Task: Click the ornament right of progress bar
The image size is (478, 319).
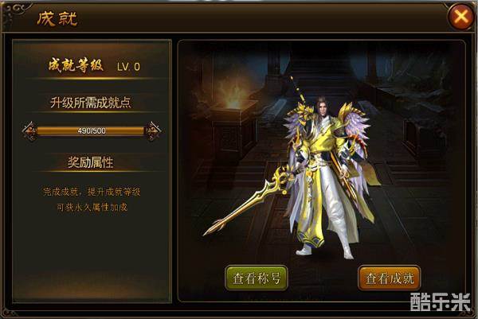Action: [153, 131]
